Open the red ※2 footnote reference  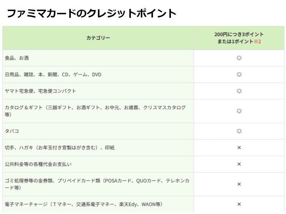point(258,41)
